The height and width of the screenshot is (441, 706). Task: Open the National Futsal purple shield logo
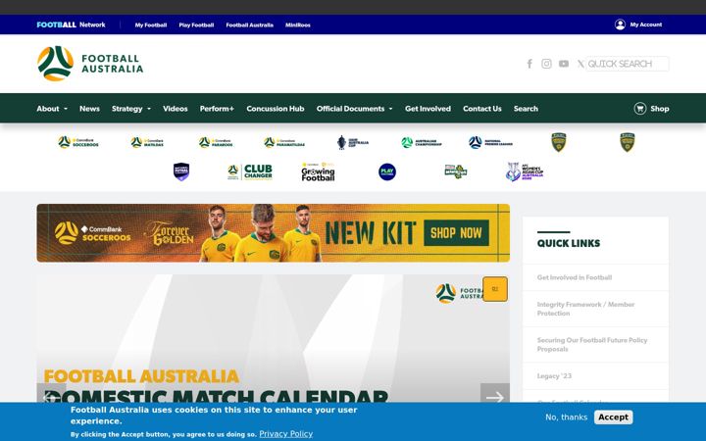[181, 171]
